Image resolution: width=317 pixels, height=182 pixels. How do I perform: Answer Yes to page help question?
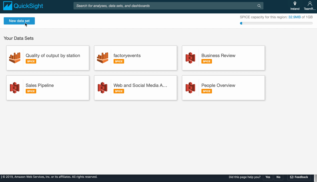click(268, 177)
